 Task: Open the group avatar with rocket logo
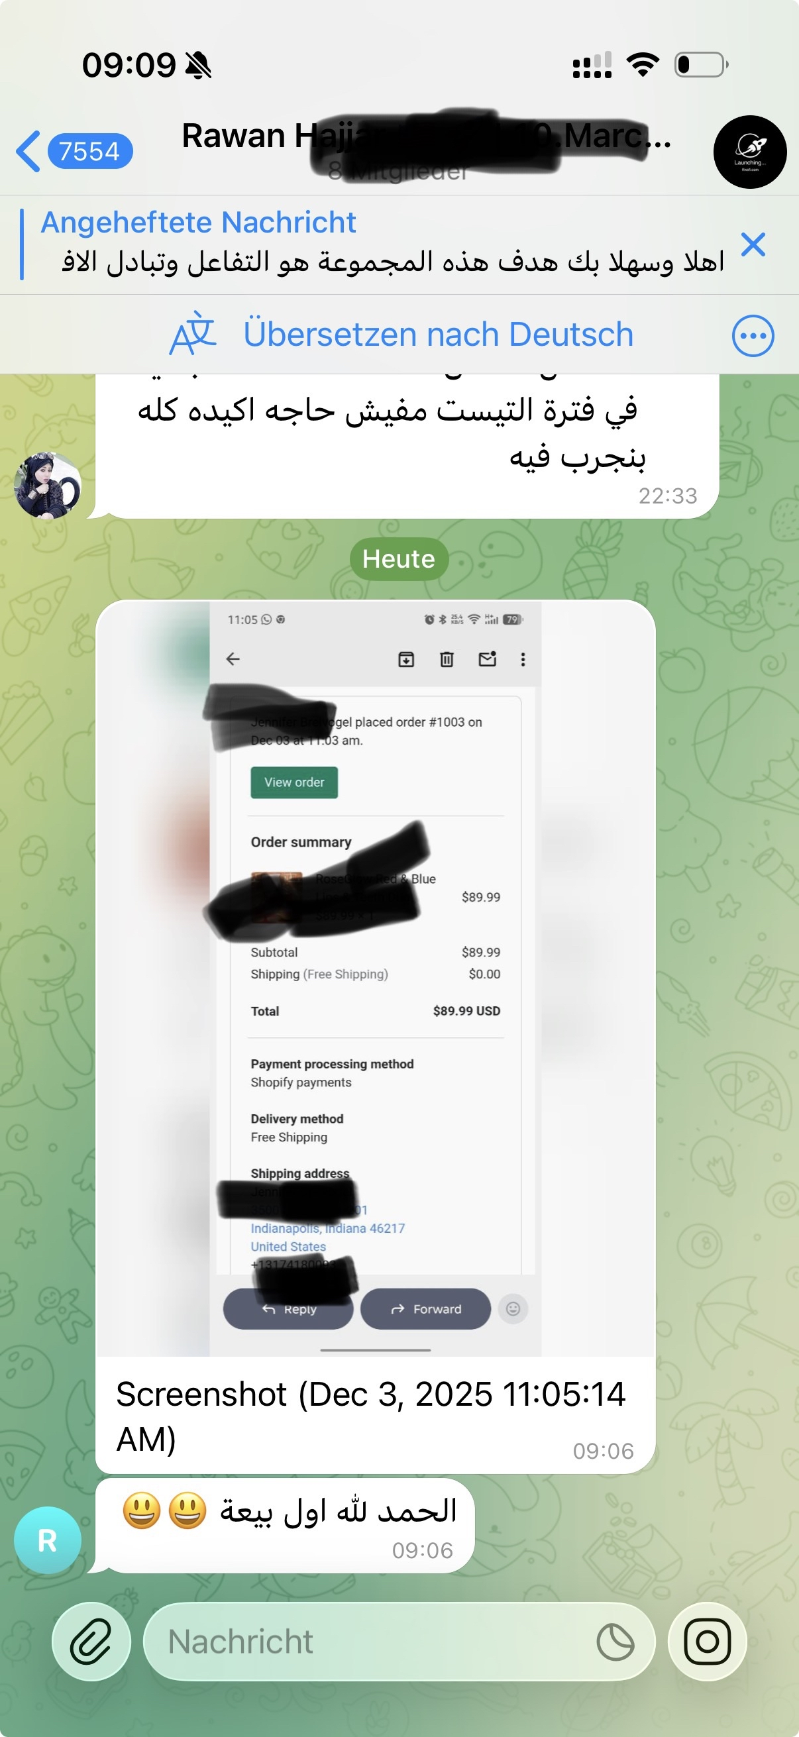pos(750,152)
